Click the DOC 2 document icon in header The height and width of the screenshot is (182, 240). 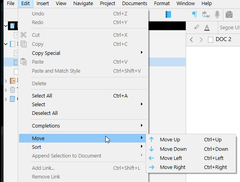(210, 39)
